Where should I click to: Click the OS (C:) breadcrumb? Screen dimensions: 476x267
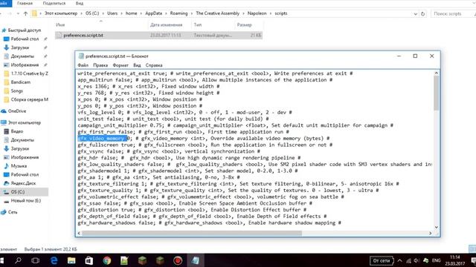pos(92,13)
